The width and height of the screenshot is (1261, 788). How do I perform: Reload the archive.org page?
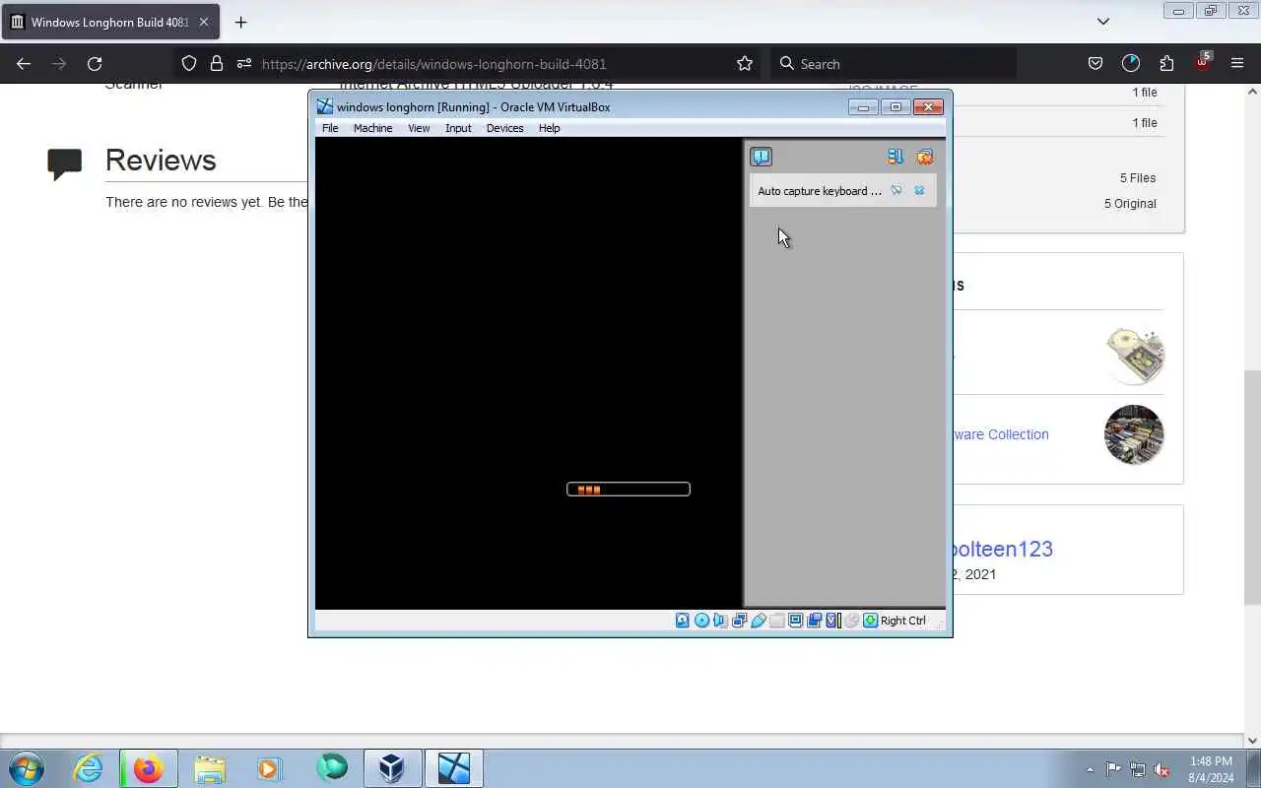pyautogui.click(x=95, y=64)
